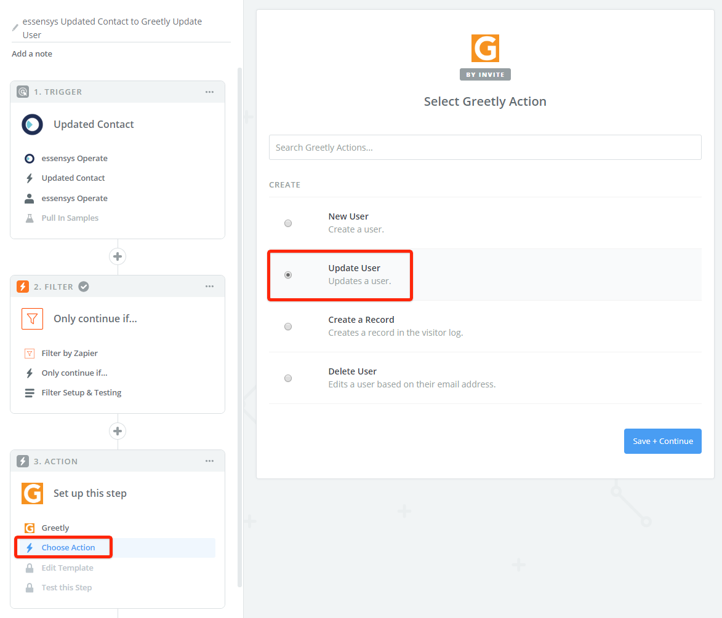This screenshot has width=722, height=618.
Task: Click the BY INVITE badge
Action: pos(485,74)
